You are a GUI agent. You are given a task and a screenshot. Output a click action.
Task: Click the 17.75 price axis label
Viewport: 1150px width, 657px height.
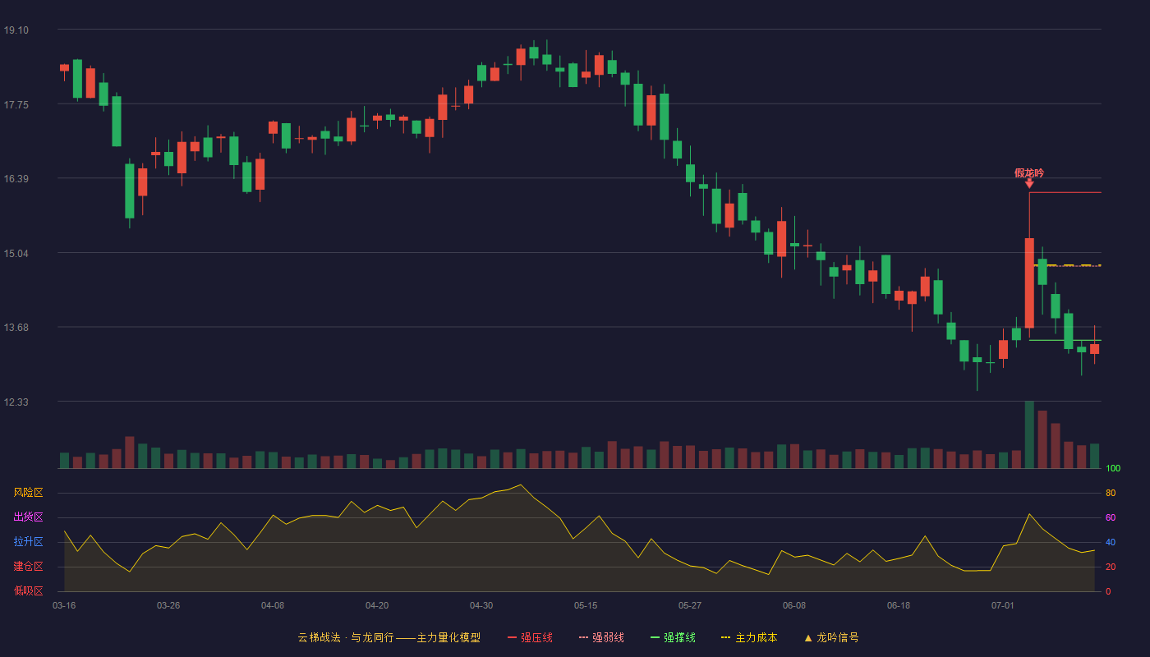tap(16, 104)
